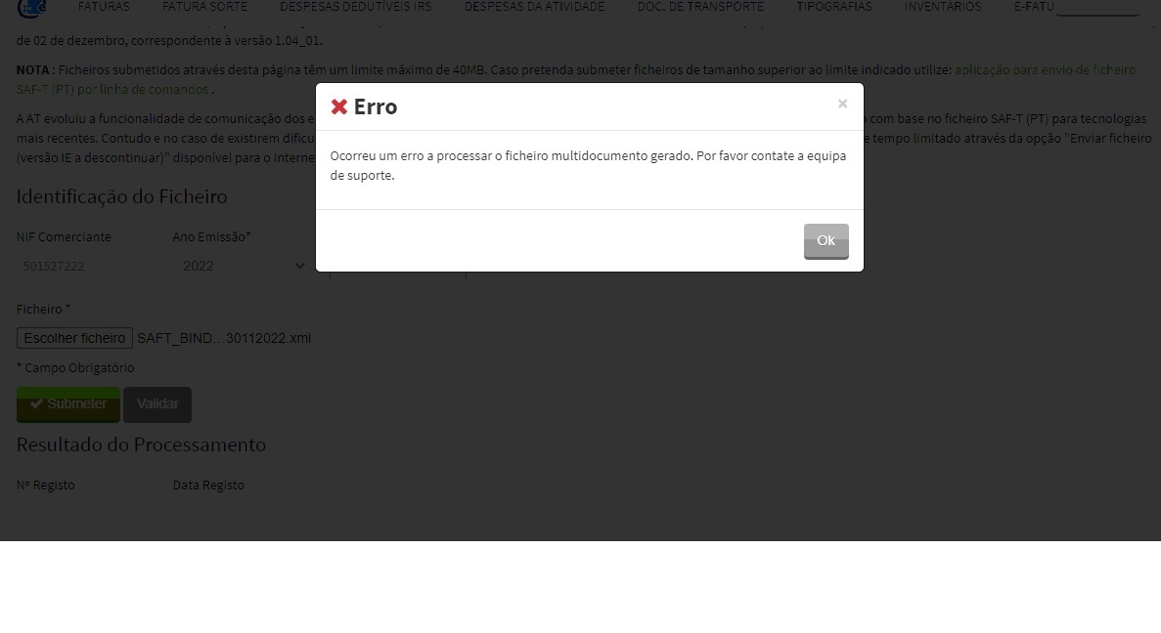
Task: Submit the file with Submeter button
Action: 67,404
